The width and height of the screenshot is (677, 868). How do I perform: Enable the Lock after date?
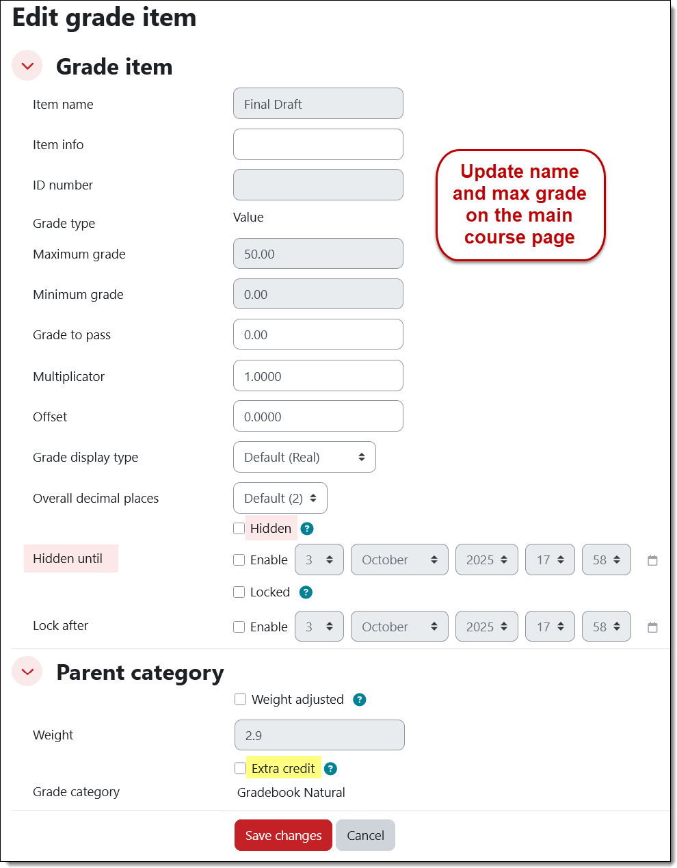(239, 627)
